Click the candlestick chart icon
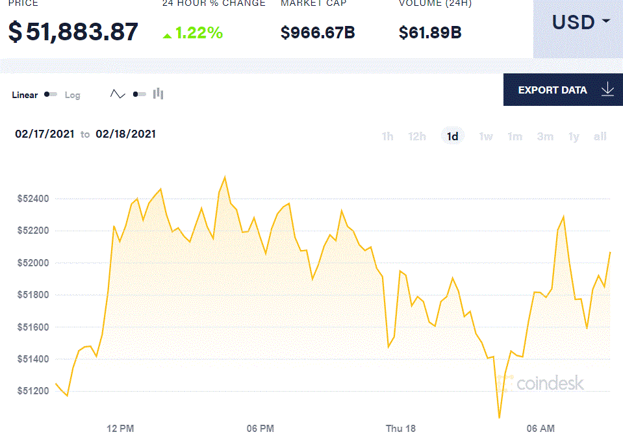The width and height of the screenshot is (623, 443). click(x=158, y=94)
